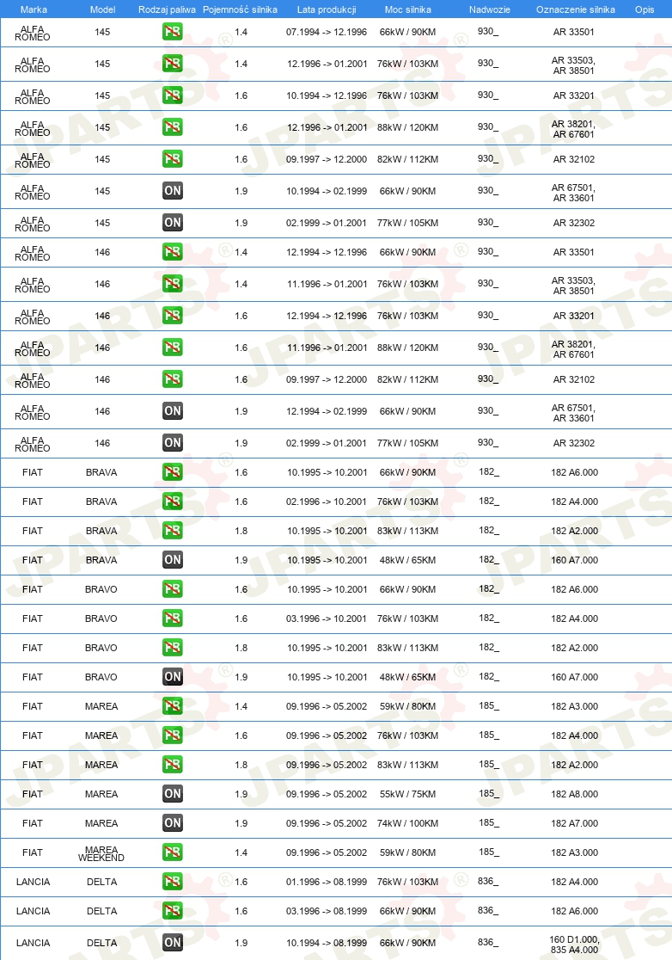Screen dimensions: 672x960
Task: Click 185_ body code in Marea Weekend row
Action: tap(489, 852)
